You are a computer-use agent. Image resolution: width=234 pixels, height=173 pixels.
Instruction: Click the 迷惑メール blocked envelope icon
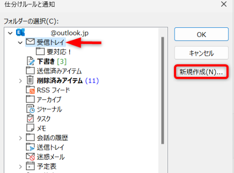tap(30, 157)
